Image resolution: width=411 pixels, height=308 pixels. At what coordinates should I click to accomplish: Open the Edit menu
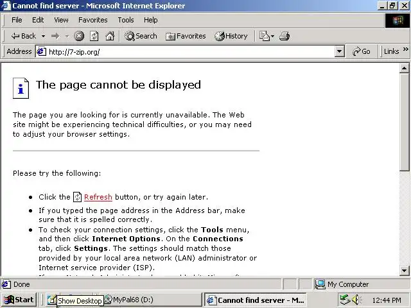pos(38,20)
